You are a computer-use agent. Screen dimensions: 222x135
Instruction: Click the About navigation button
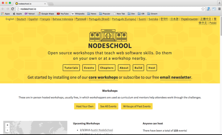point(124,68)
